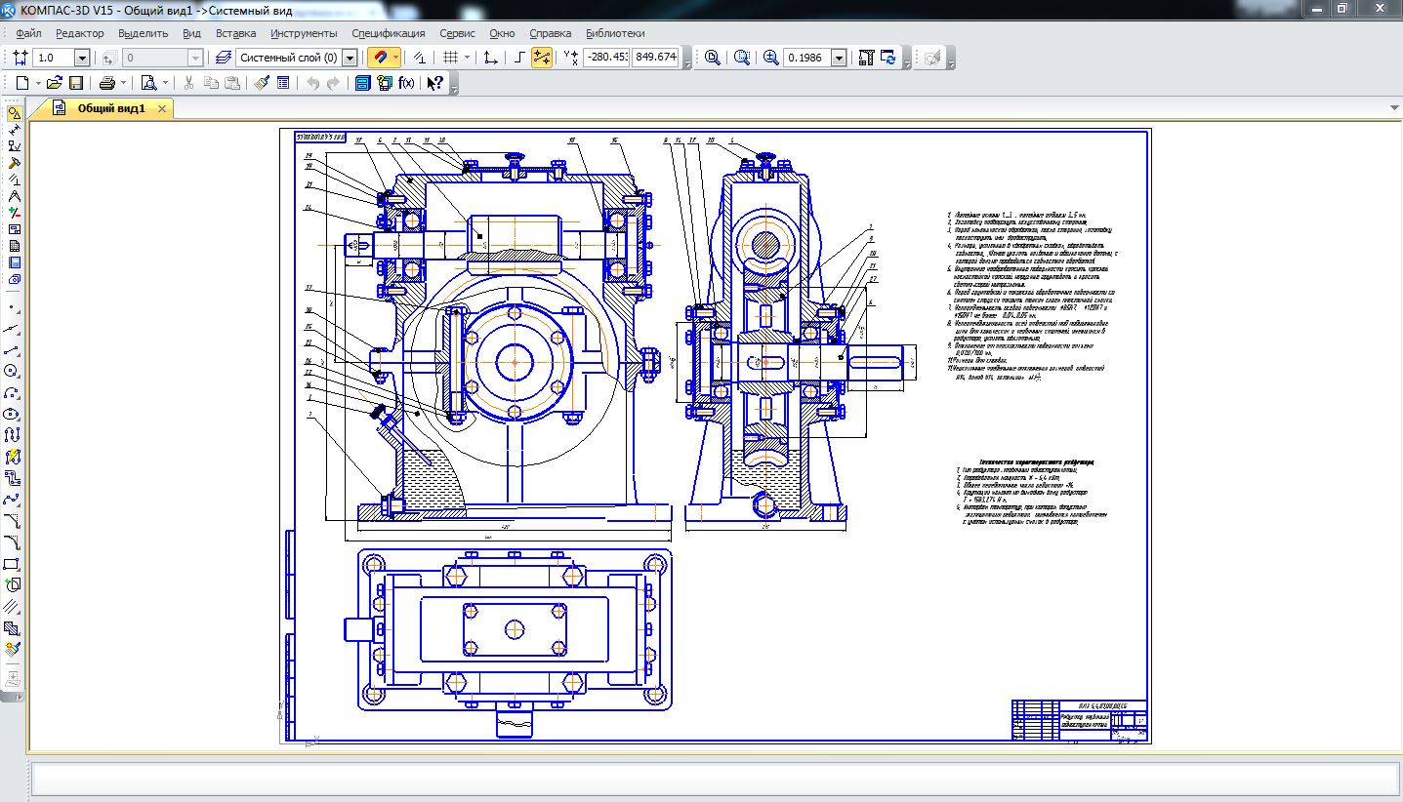The height and width of the screenshot is (802, 1403).
Task: Click the Y coordinate field 849.674
Action: click(x=655, y=58)
